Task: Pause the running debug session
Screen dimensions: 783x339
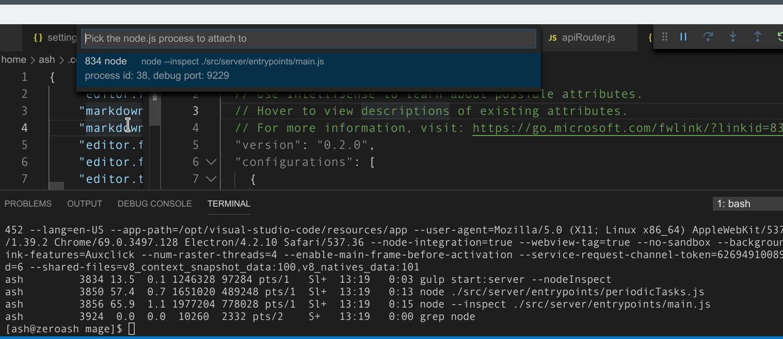Action: [x=683, y=37]
